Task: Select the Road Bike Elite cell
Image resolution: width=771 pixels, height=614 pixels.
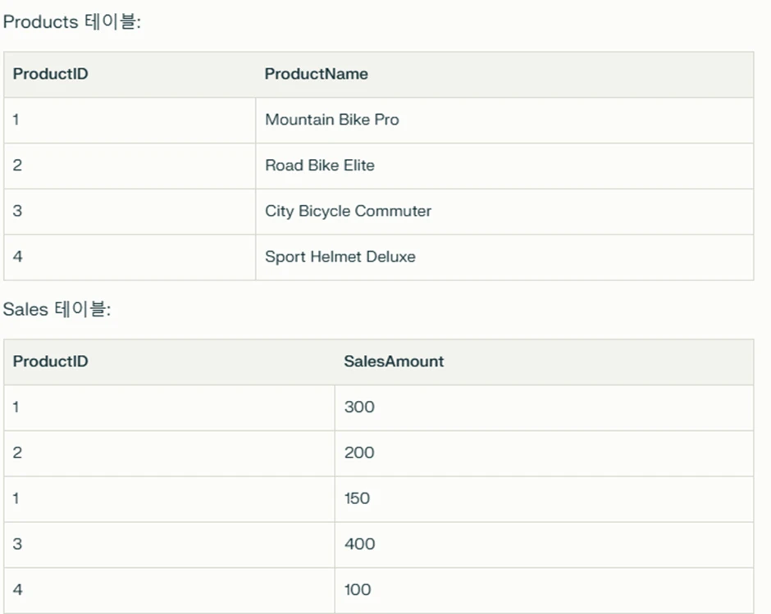Action: point(504,166)
